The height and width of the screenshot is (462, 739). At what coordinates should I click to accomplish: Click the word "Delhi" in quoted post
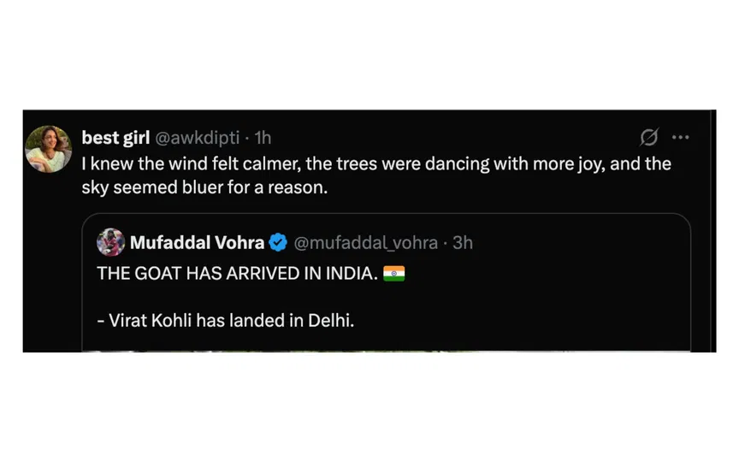click(x=332, y=321)
